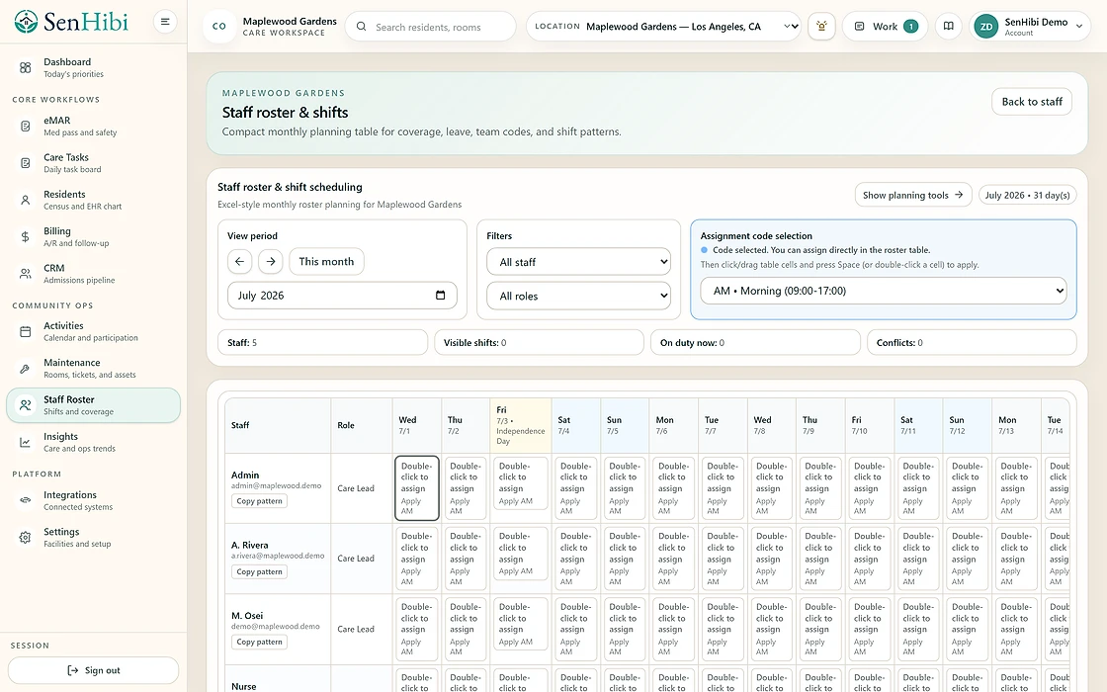
Task: Open eMAR med pass and safety
Action: [93, 127]
